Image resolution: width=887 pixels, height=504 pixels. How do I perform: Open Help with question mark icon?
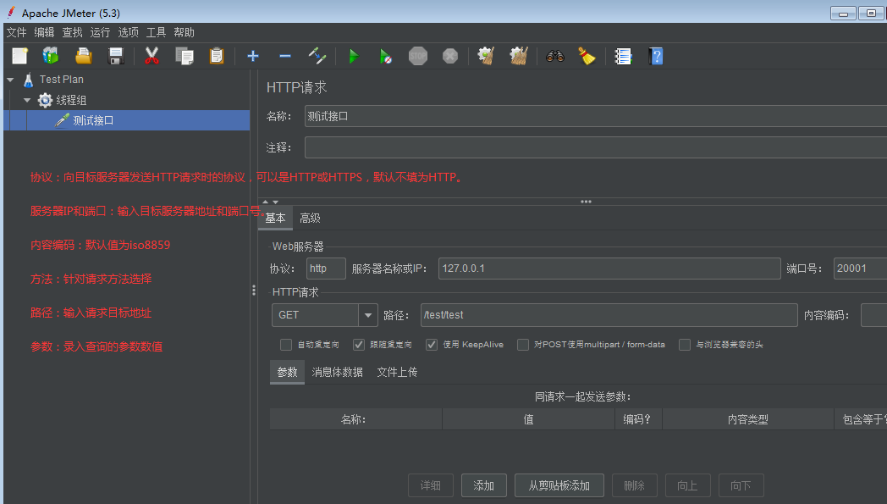click(656, 56)
